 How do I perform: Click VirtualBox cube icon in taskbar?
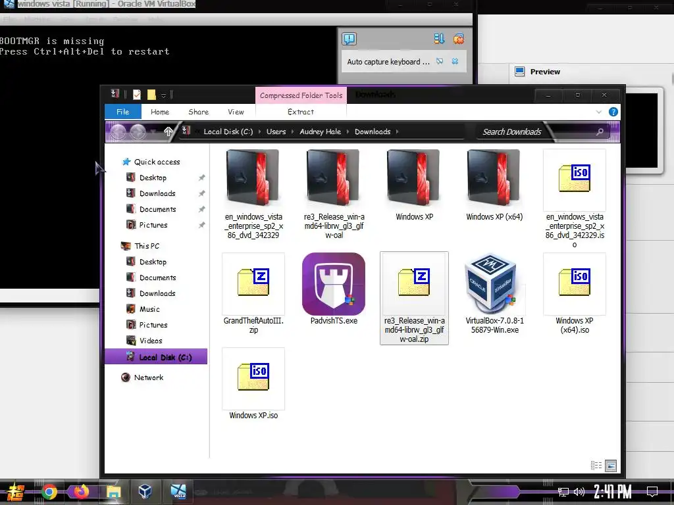[145, 492]
